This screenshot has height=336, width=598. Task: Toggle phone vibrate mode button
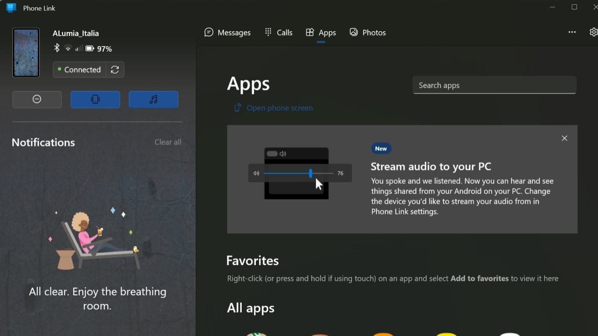pos(95,99)
